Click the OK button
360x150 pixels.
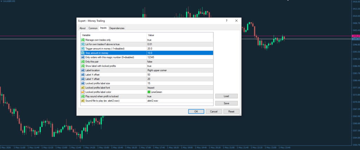(x=196, y=111)
